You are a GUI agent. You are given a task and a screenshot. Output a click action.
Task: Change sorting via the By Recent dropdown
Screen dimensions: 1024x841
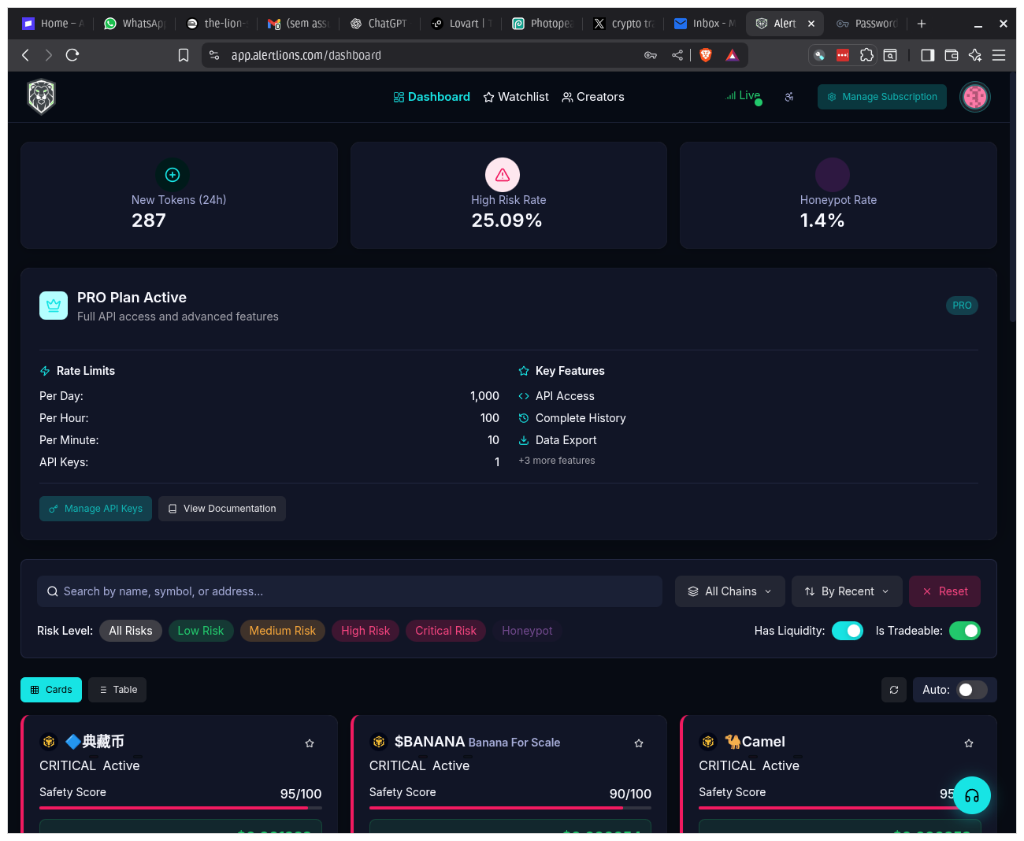coord(847,591)
